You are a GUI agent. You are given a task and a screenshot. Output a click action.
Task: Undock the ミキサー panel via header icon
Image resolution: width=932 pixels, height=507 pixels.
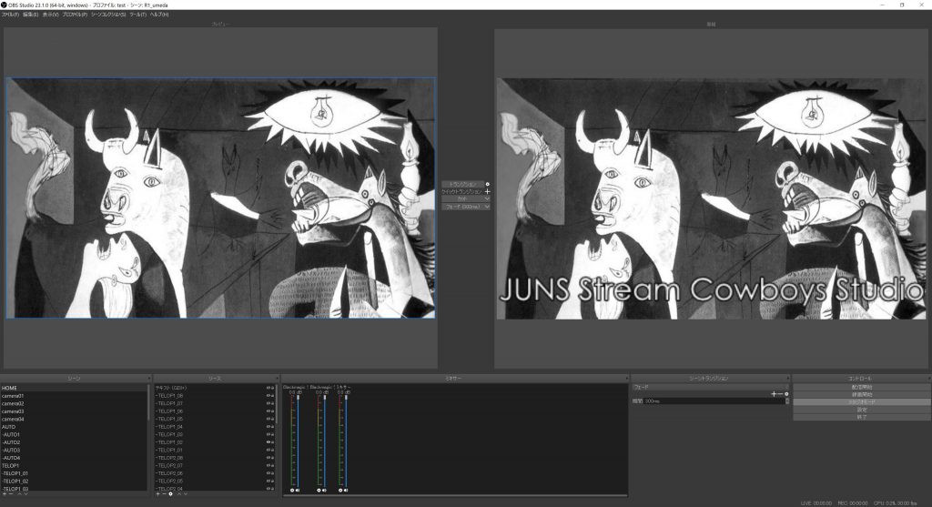coord(626,378)
